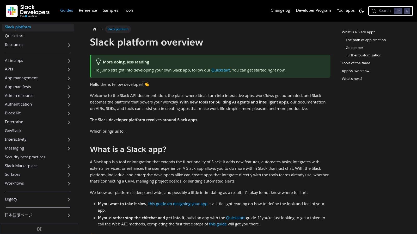The height and width of the screenshot is (234, 417).
Task: Click the Slack Developers logo
Action: click(28, 11)
